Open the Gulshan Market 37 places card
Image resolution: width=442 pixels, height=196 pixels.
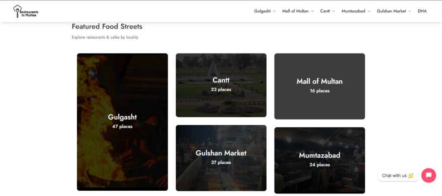[221, 158]
